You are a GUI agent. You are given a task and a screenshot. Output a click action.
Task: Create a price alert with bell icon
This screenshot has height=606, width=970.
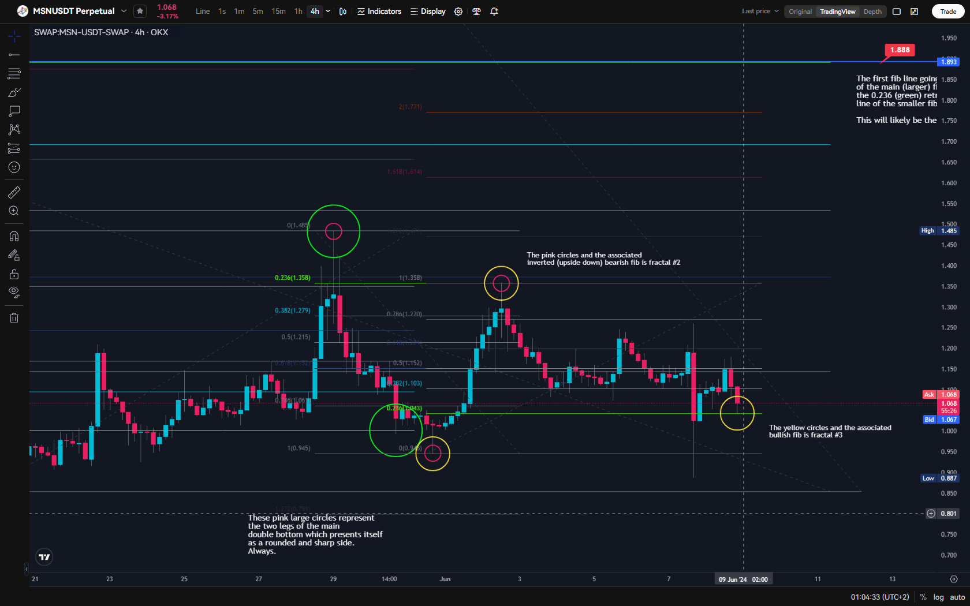point(494,12)
